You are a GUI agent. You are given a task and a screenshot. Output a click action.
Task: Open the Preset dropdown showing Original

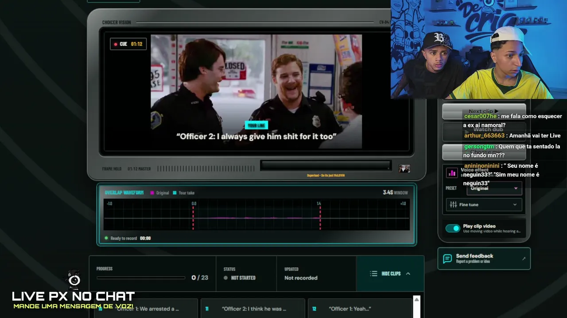coord(494,188)
